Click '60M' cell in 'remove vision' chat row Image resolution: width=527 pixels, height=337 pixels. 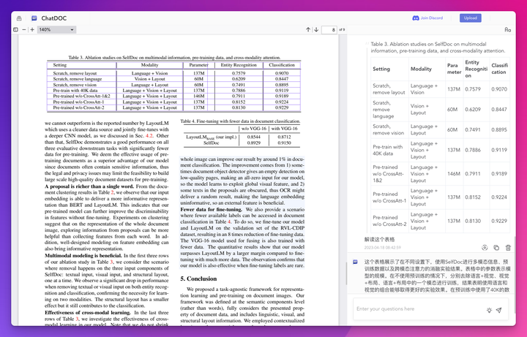[452, 129]
